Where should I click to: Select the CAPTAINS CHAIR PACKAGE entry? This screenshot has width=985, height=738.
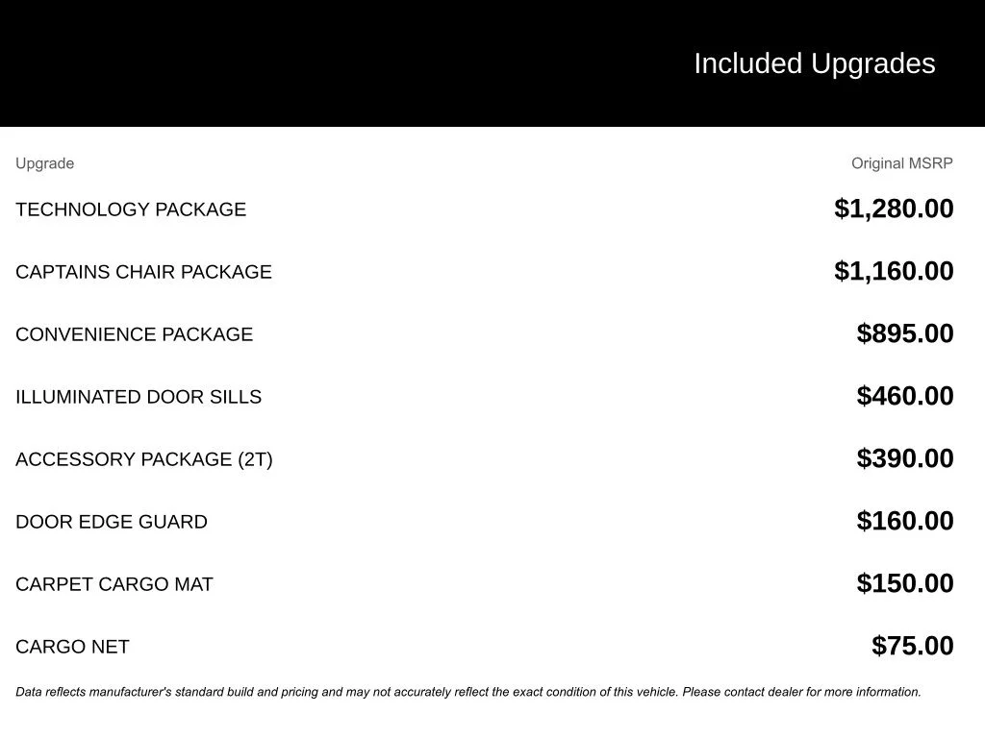[x=144, y=272]
